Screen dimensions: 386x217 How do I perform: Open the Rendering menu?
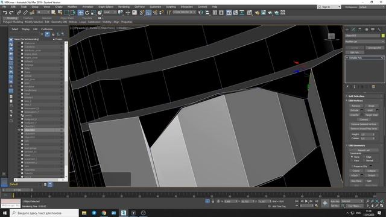(124, 7)
